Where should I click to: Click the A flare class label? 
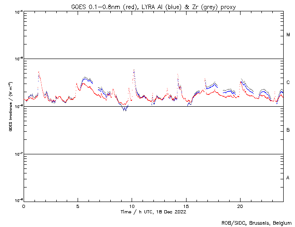pos(288,178)
